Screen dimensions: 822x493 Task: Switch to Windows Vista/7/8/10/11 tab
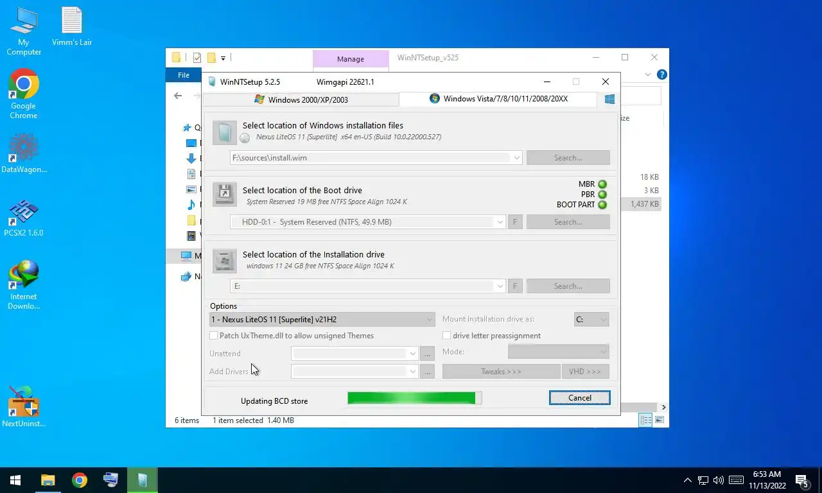click(498, 99)
